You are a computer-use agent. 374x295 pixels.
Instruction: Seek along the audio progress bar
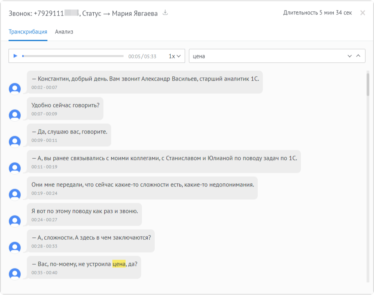point(73,56)
